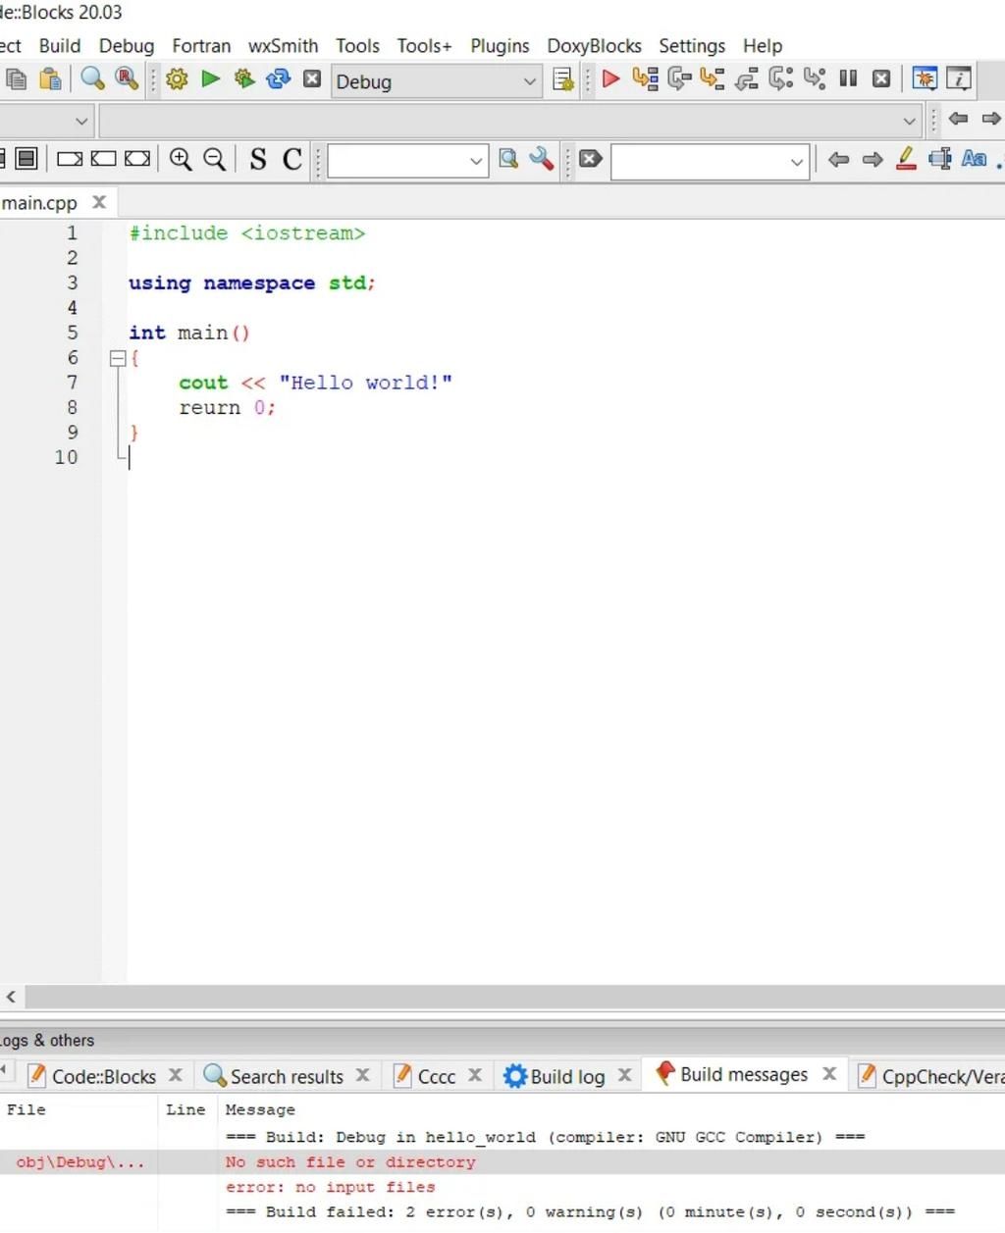Image resolution: width=1005 pixels, height=1233 pixels.
Task: Open the Tools+ menu
Action: click(x=424, y=45)
